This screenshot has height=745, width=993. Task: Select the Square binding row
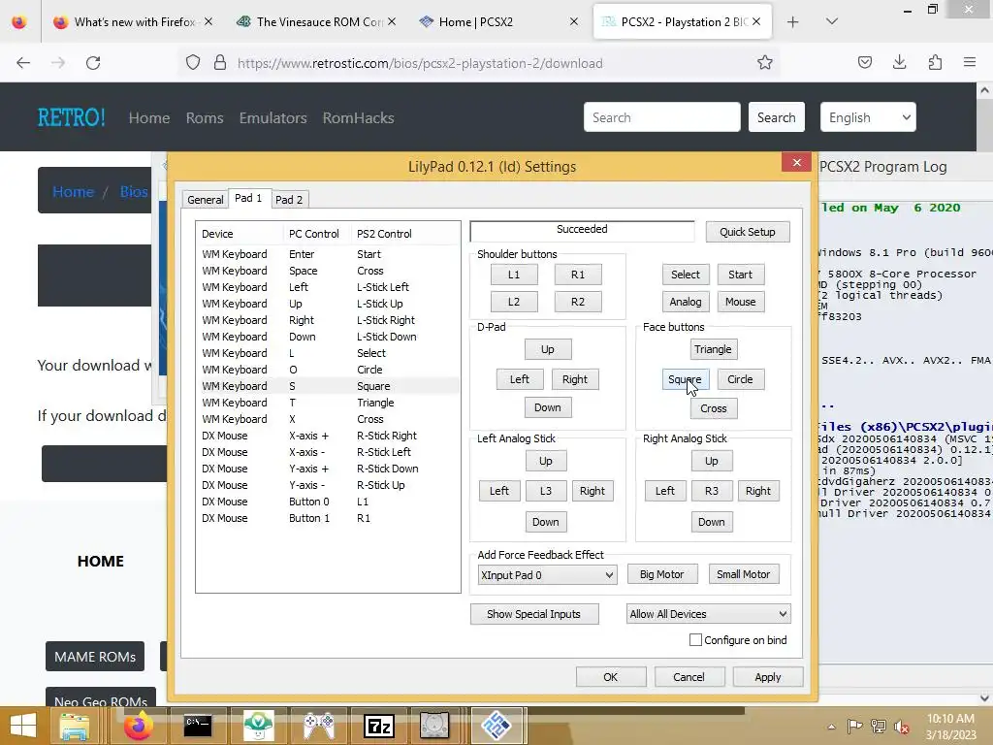[328, 386]
